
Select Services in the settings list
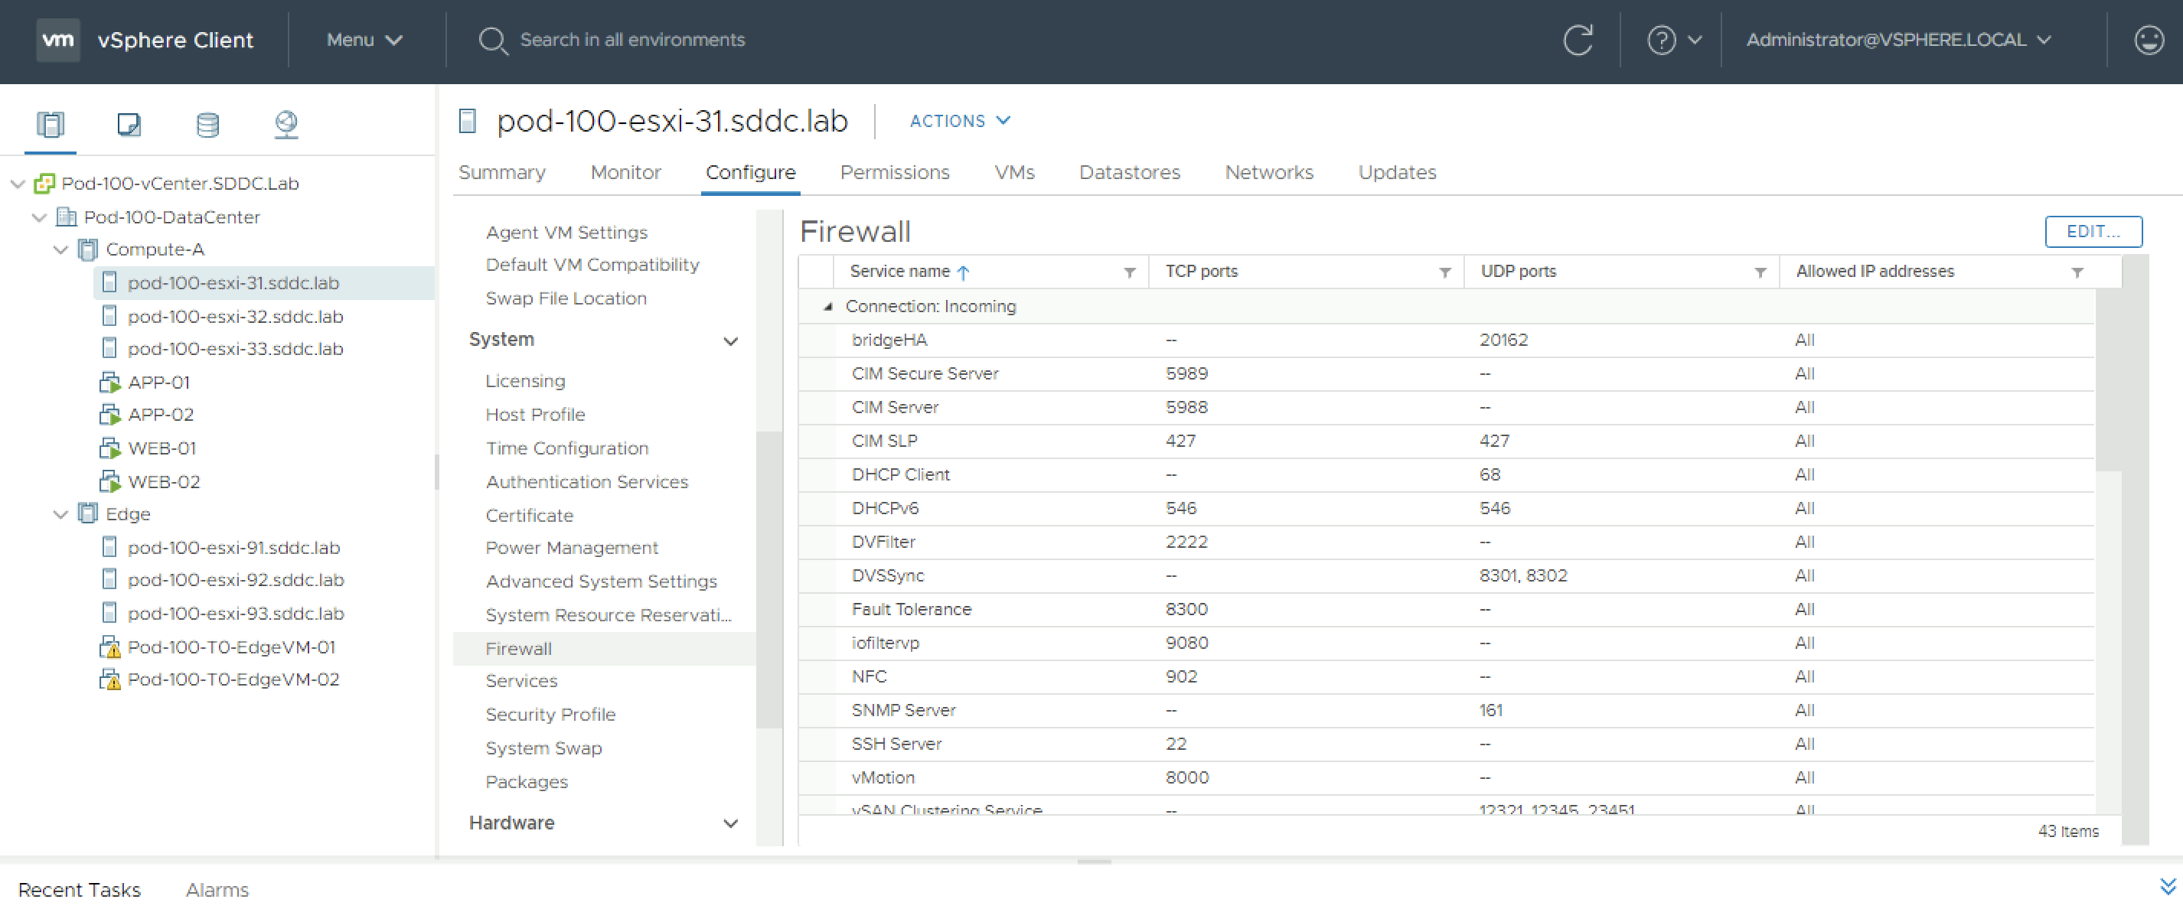coord(521,681)
